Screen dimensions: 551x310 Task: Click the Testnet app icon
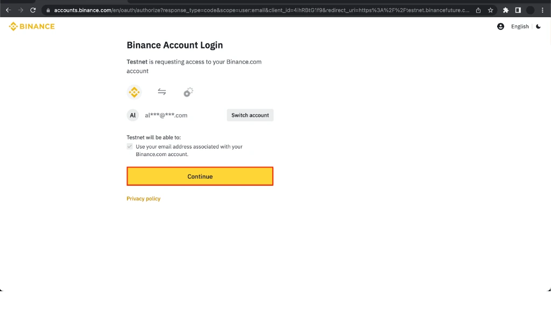pyautogui.click(x=188, y=92)
